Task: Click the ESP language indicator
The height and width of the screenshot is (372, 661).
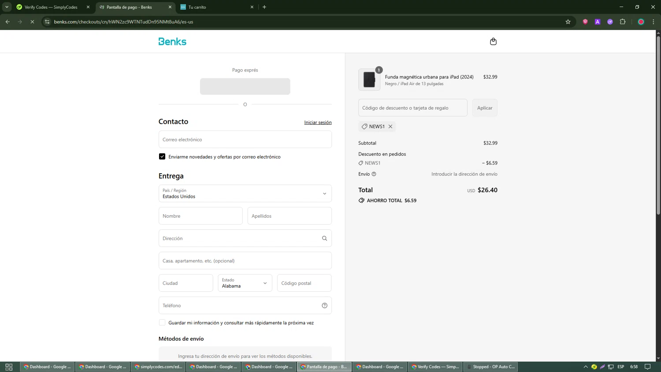Action: pos(621,367)
